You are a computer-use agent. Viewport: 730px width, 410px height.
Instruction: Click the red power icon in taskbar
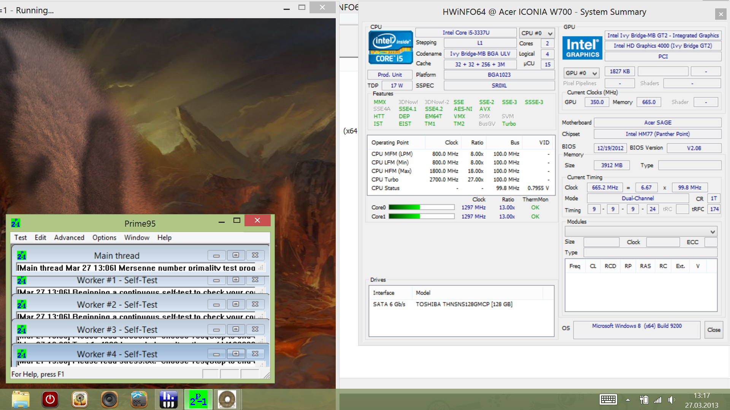pyautogui.click(x=50, y=399)
